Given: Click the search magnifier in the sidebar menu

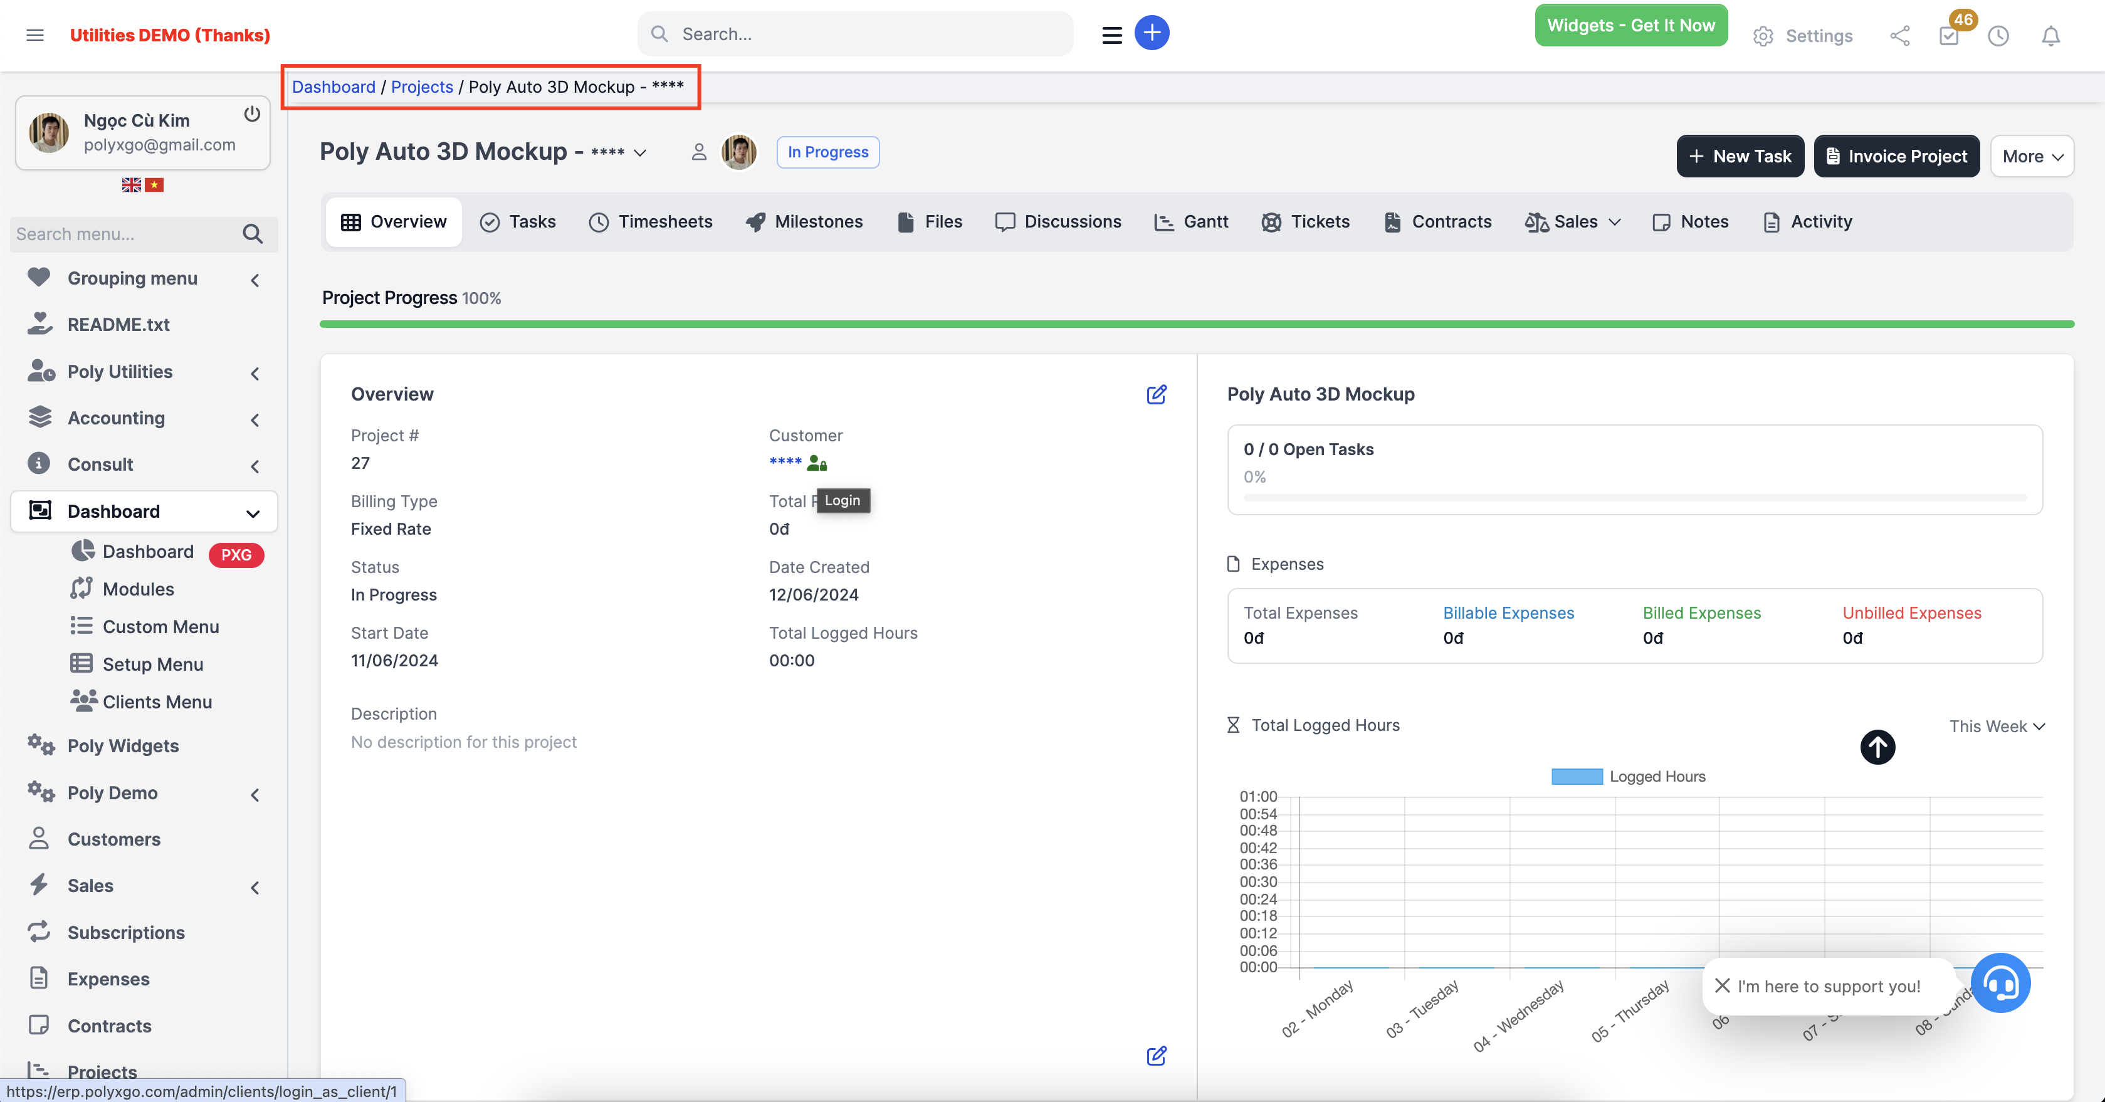Looking at the screenshot, I should point(253,234).
